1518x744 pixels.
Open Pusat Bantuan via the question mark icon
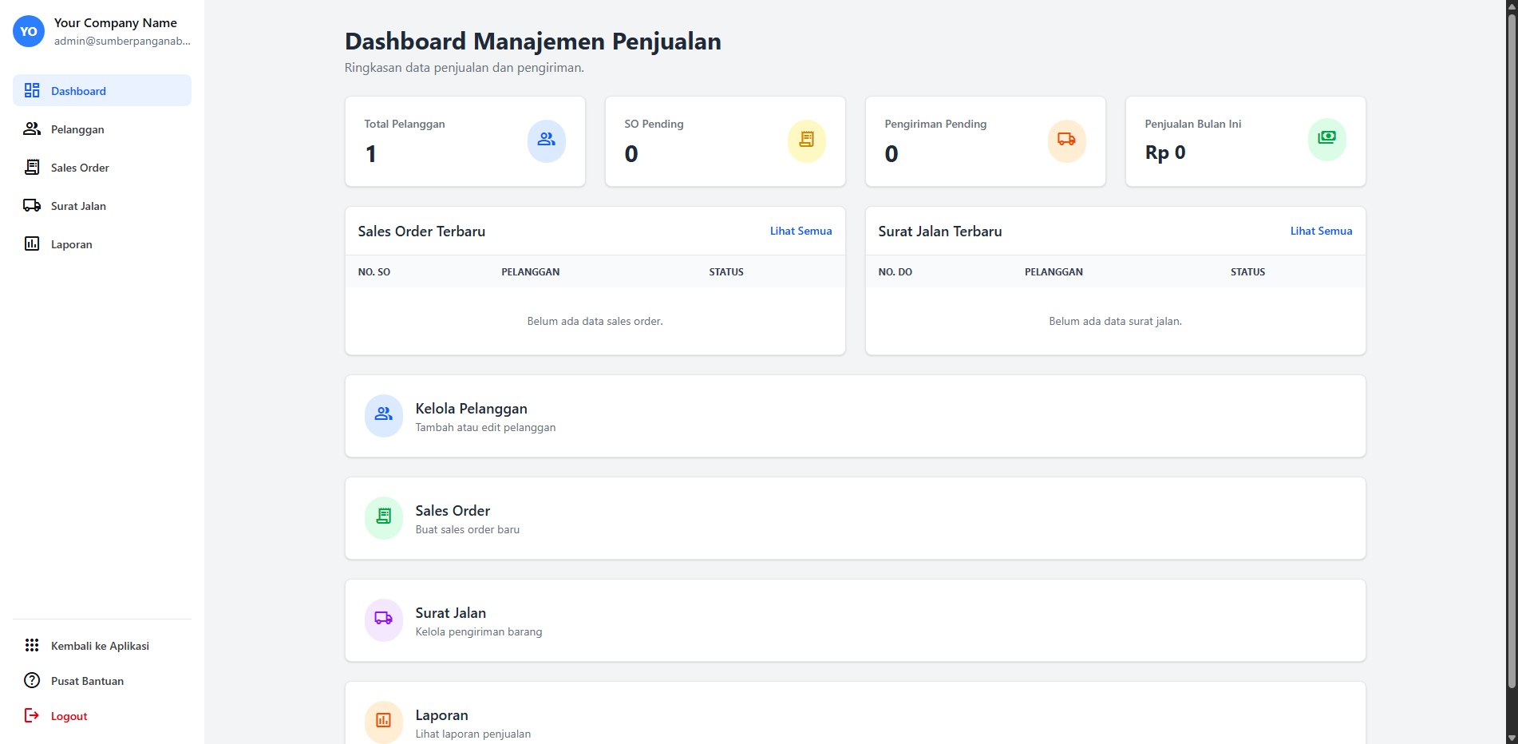pyautogui.click(x=32, y=680)
